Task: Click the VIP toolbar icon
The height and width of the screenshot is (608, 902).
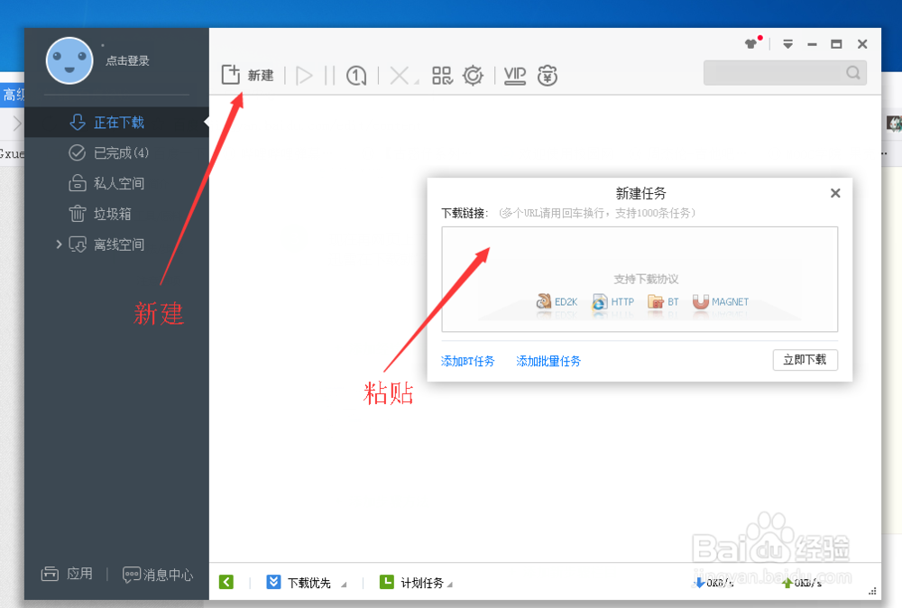Action: (x=514, y=75)
